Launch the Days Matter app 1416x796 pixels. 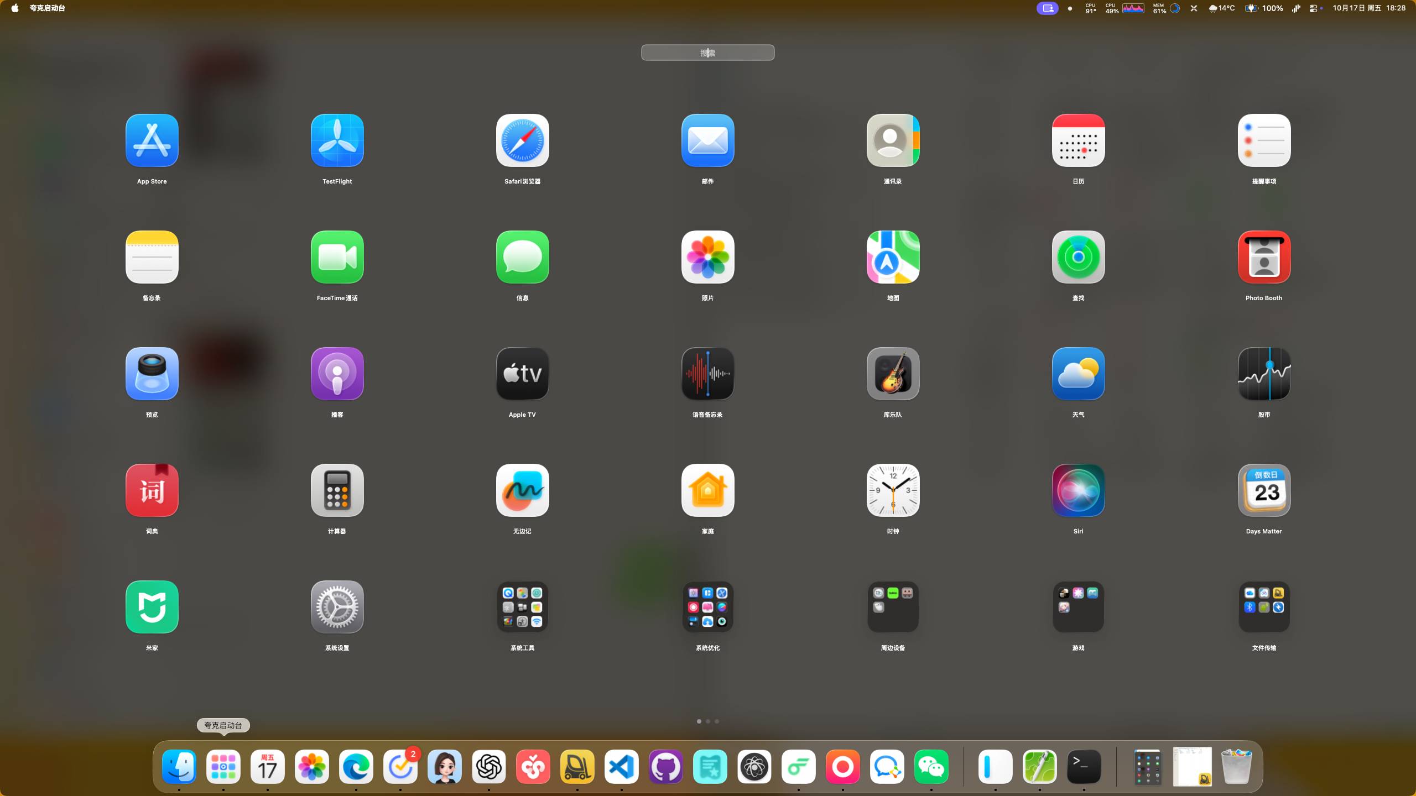(1263, 490)
